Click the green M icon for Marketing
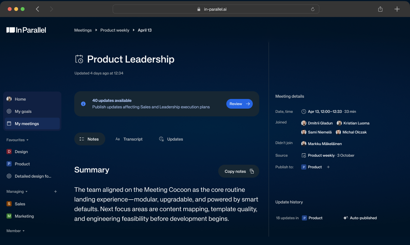Image resolution: width=410 pixels, height=245 pixels. [x=9, y=216]
